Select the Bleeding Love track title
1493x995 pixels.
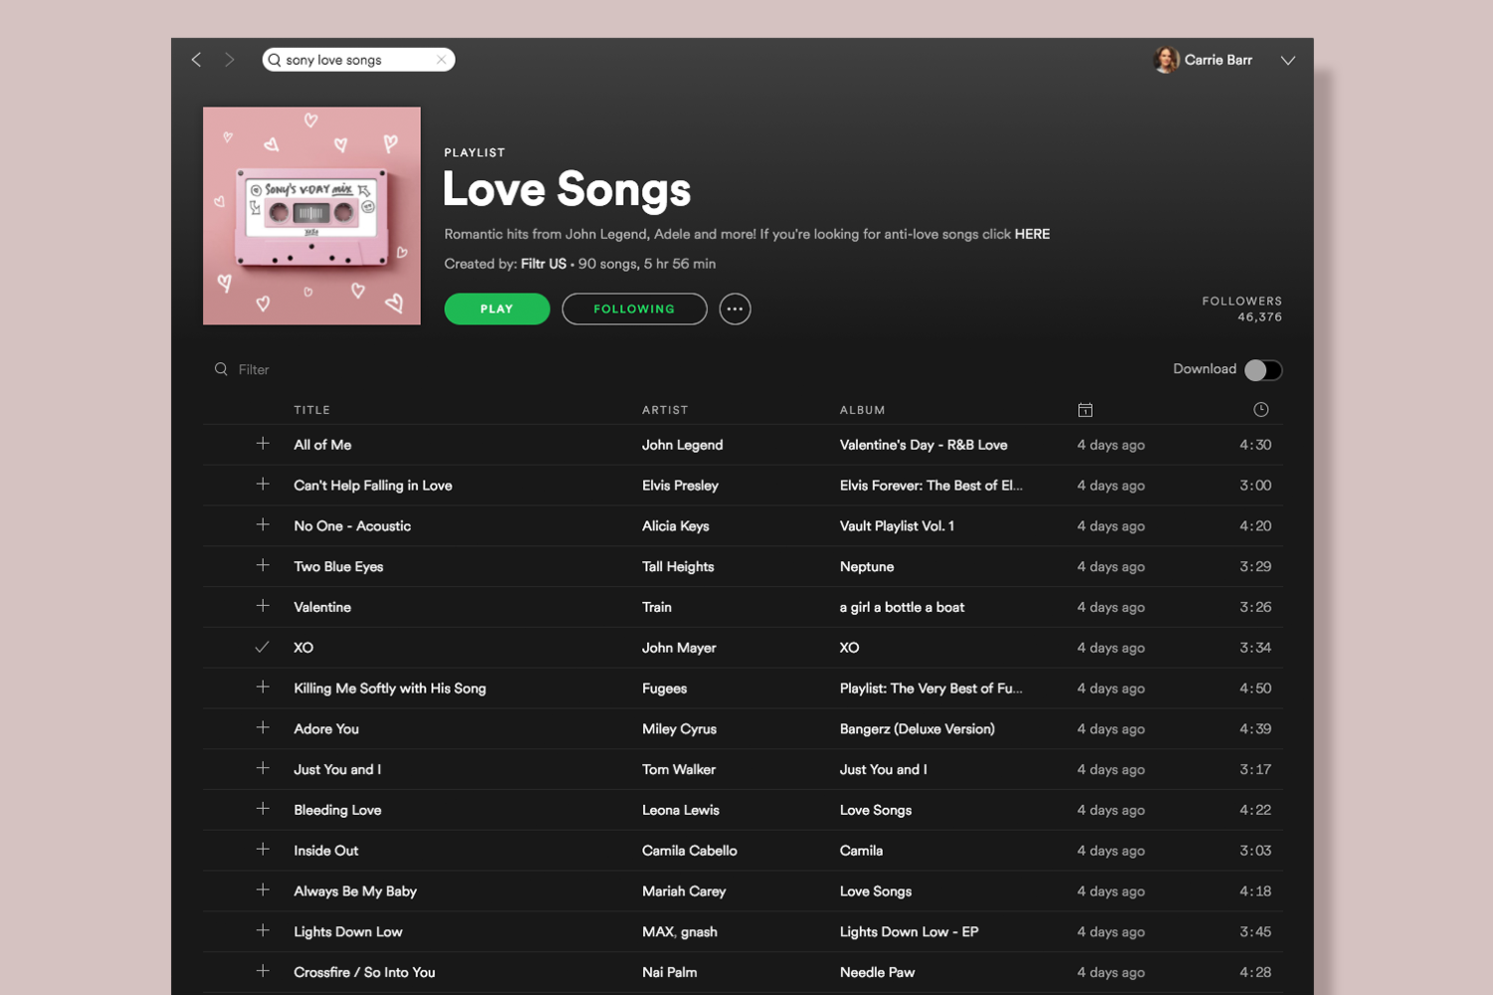(x=337, y=810)
